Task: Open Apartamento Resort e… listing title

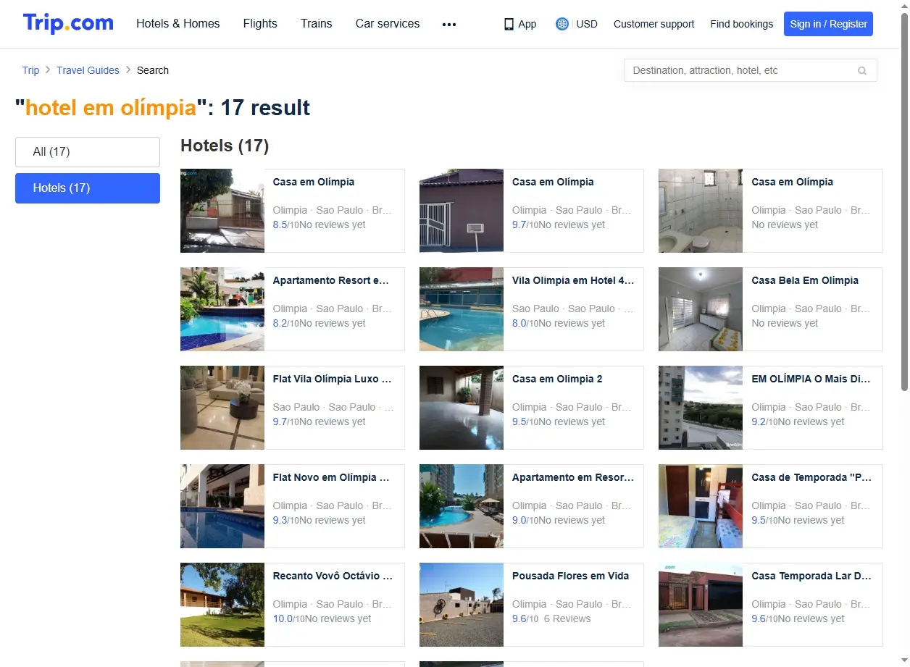Action: pyautogui.click(x=331, y=280)
